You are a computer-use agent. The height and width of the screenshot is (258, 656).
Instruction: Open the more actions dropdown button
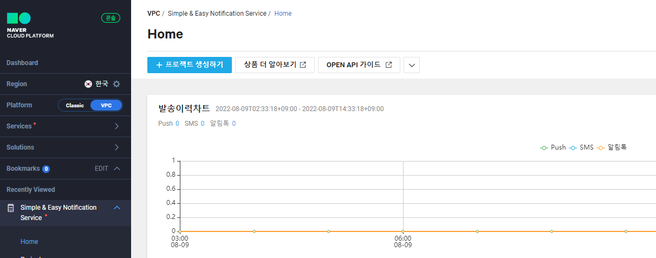click(x=412, y=65)
